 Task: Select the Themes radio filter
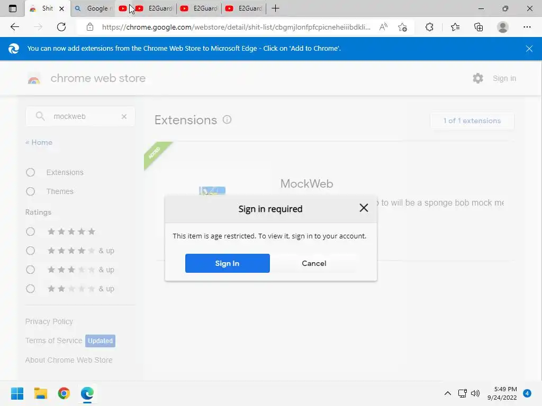[30, 191]
